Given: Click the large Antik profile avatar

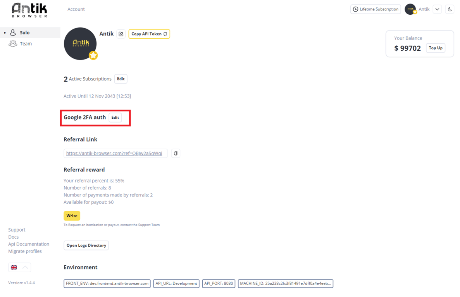Looking at the screenshot, I should [80, 44].
